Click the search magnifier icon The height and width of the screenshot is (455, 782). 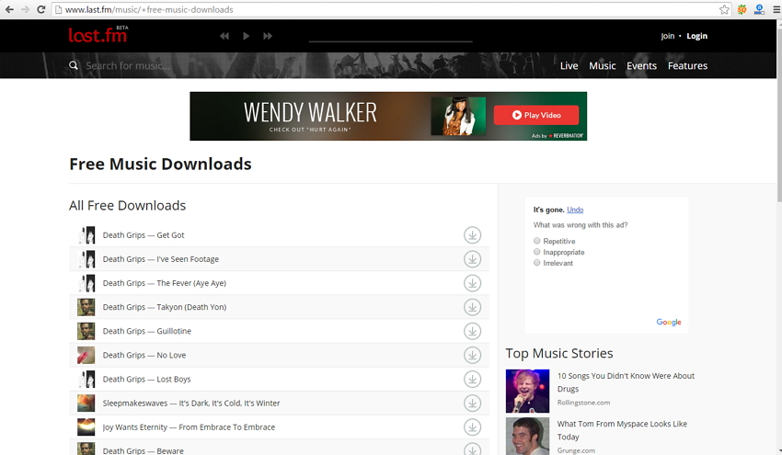(74, 66)
